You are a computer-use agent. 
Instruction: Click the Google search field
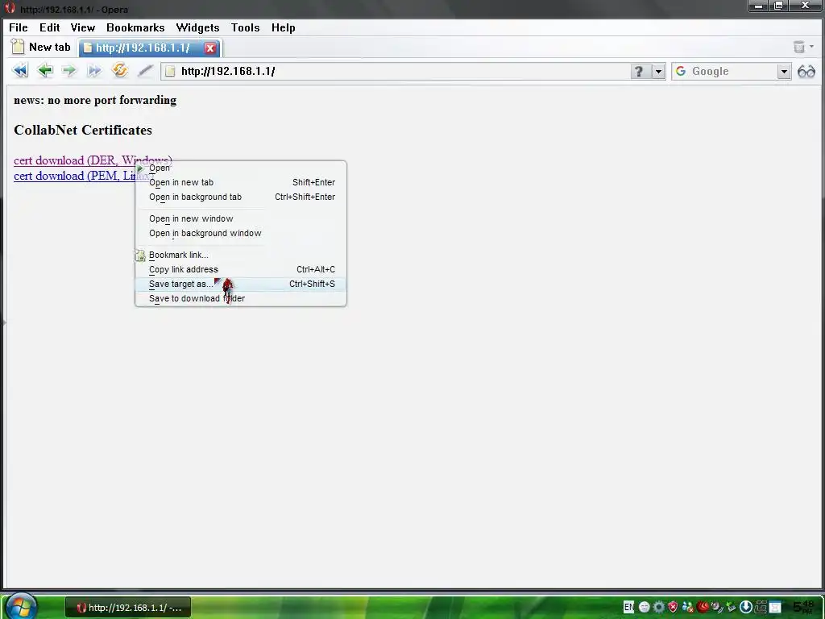733,71
